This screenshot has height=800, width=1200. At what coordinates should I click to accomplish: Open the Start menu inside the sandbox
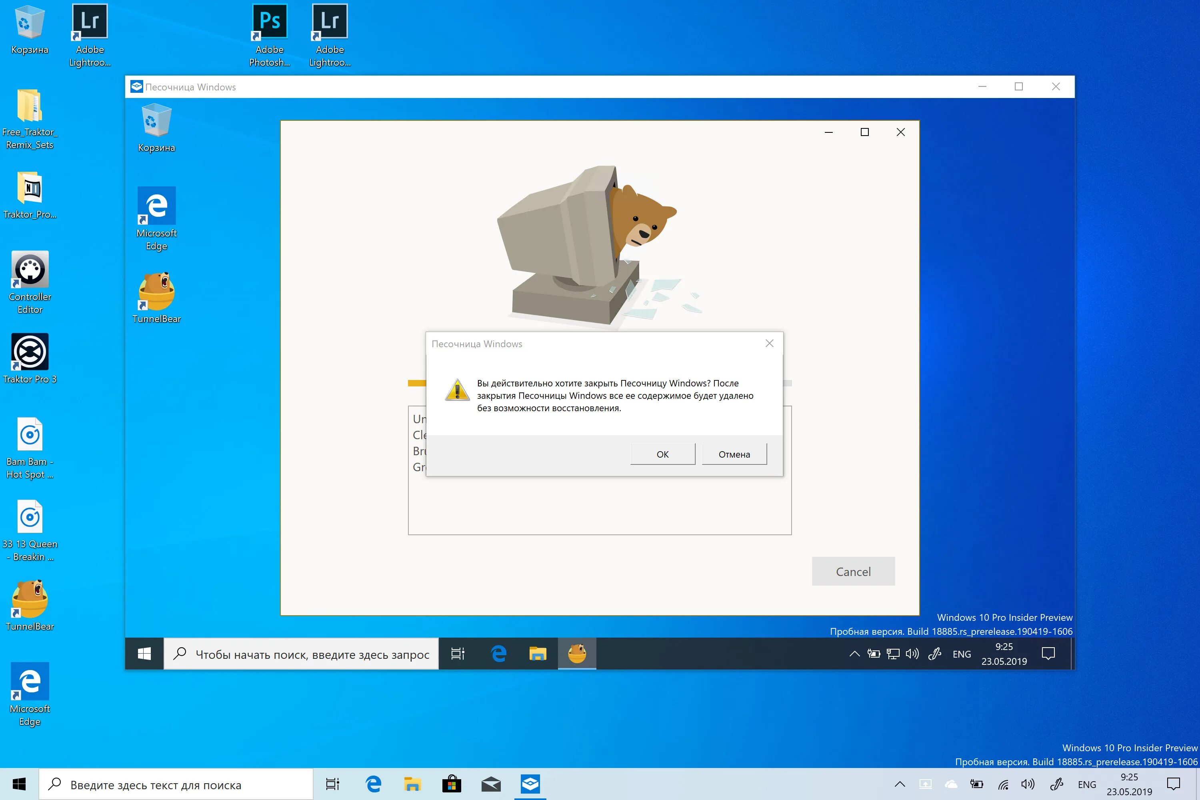click(144, 654)
